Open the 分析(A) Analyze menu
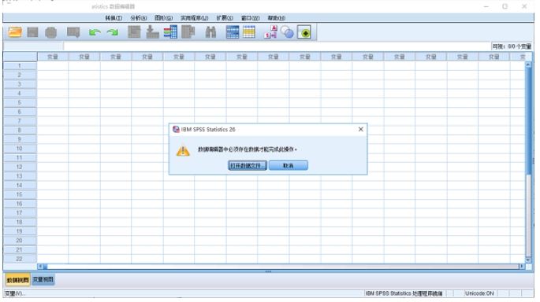This screenshot has height=302, width=540. 139,18
